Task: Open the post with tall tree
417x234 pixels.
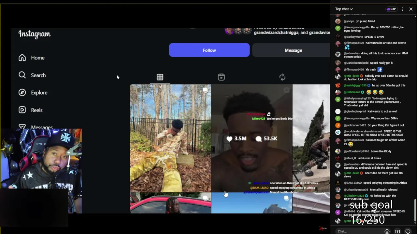Action: click(311, 138)
